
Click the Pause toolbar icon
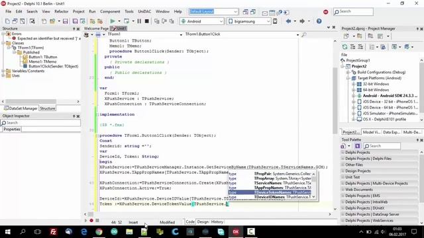click(x=139, y=21)
